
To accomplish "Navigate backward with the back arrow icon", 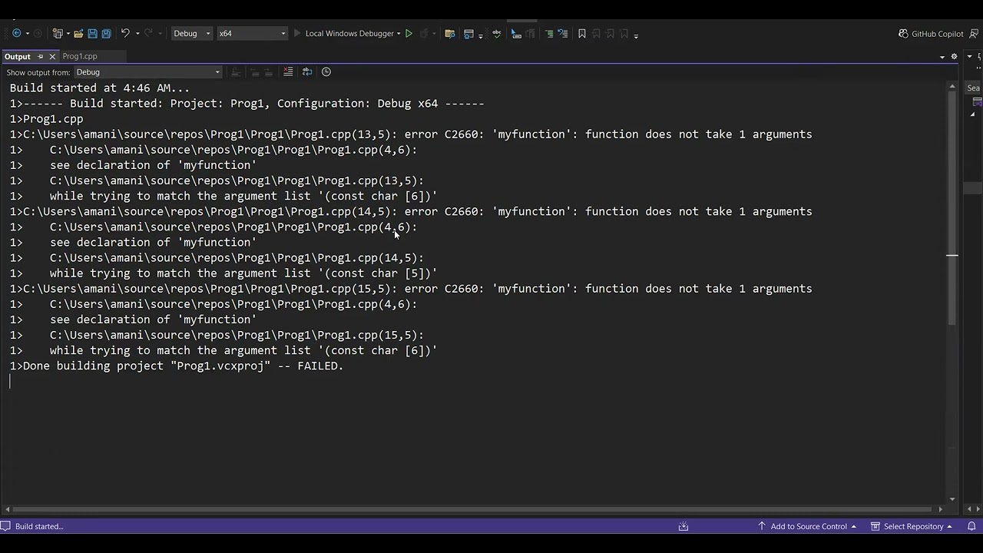I will click(16, 34).
